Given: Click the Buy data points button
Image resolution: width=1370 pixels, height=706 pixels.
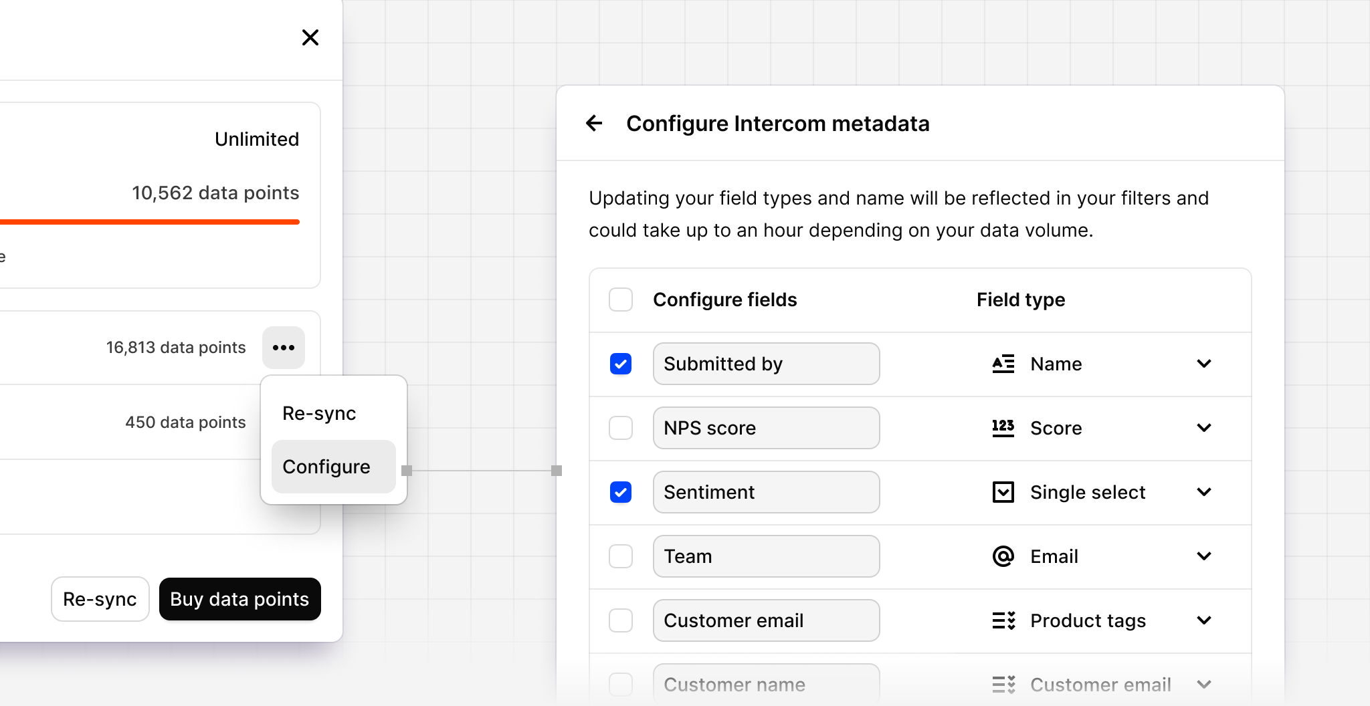Looking at the screenshot, I should point(239,599).
